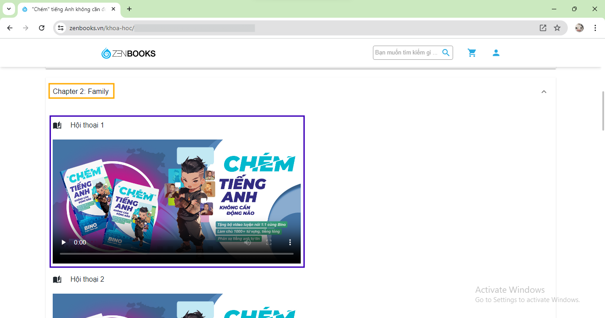Open the tab search dropdown
This screenshot has height=318, width=605.
point(8,9)
